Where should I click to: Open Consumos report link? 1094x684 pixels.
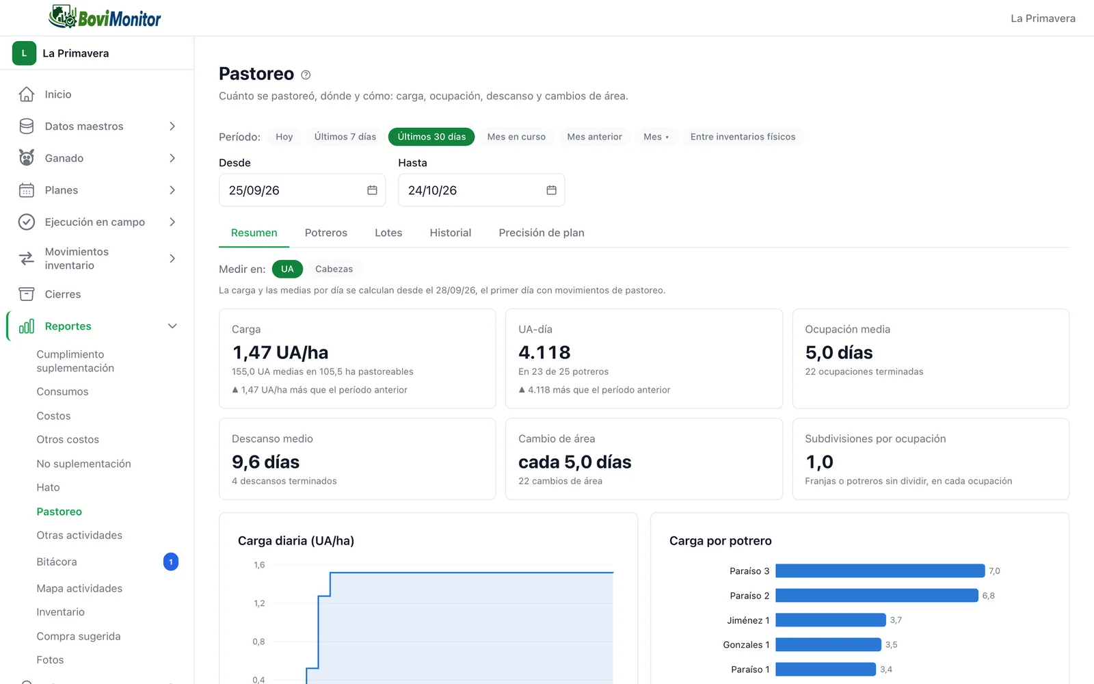click(x=62, y=391)
